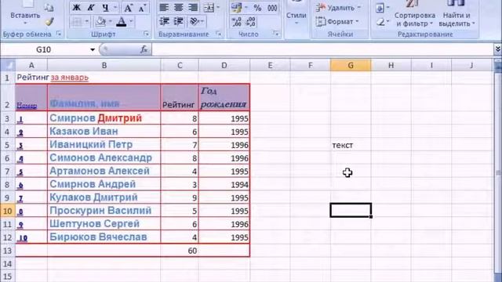Increase decimal places
The image size is (502, 282).
pos(237,22)
